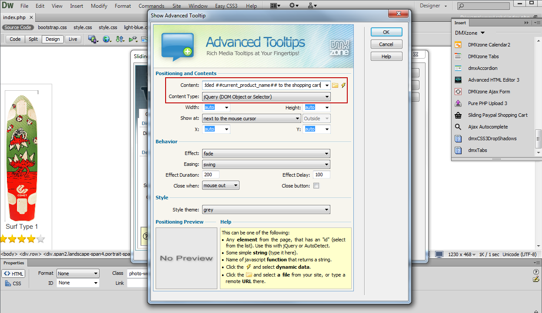Click the Cancel button in the tooltip dialog
The image size is (542, 313).
(x=386, y=44)
